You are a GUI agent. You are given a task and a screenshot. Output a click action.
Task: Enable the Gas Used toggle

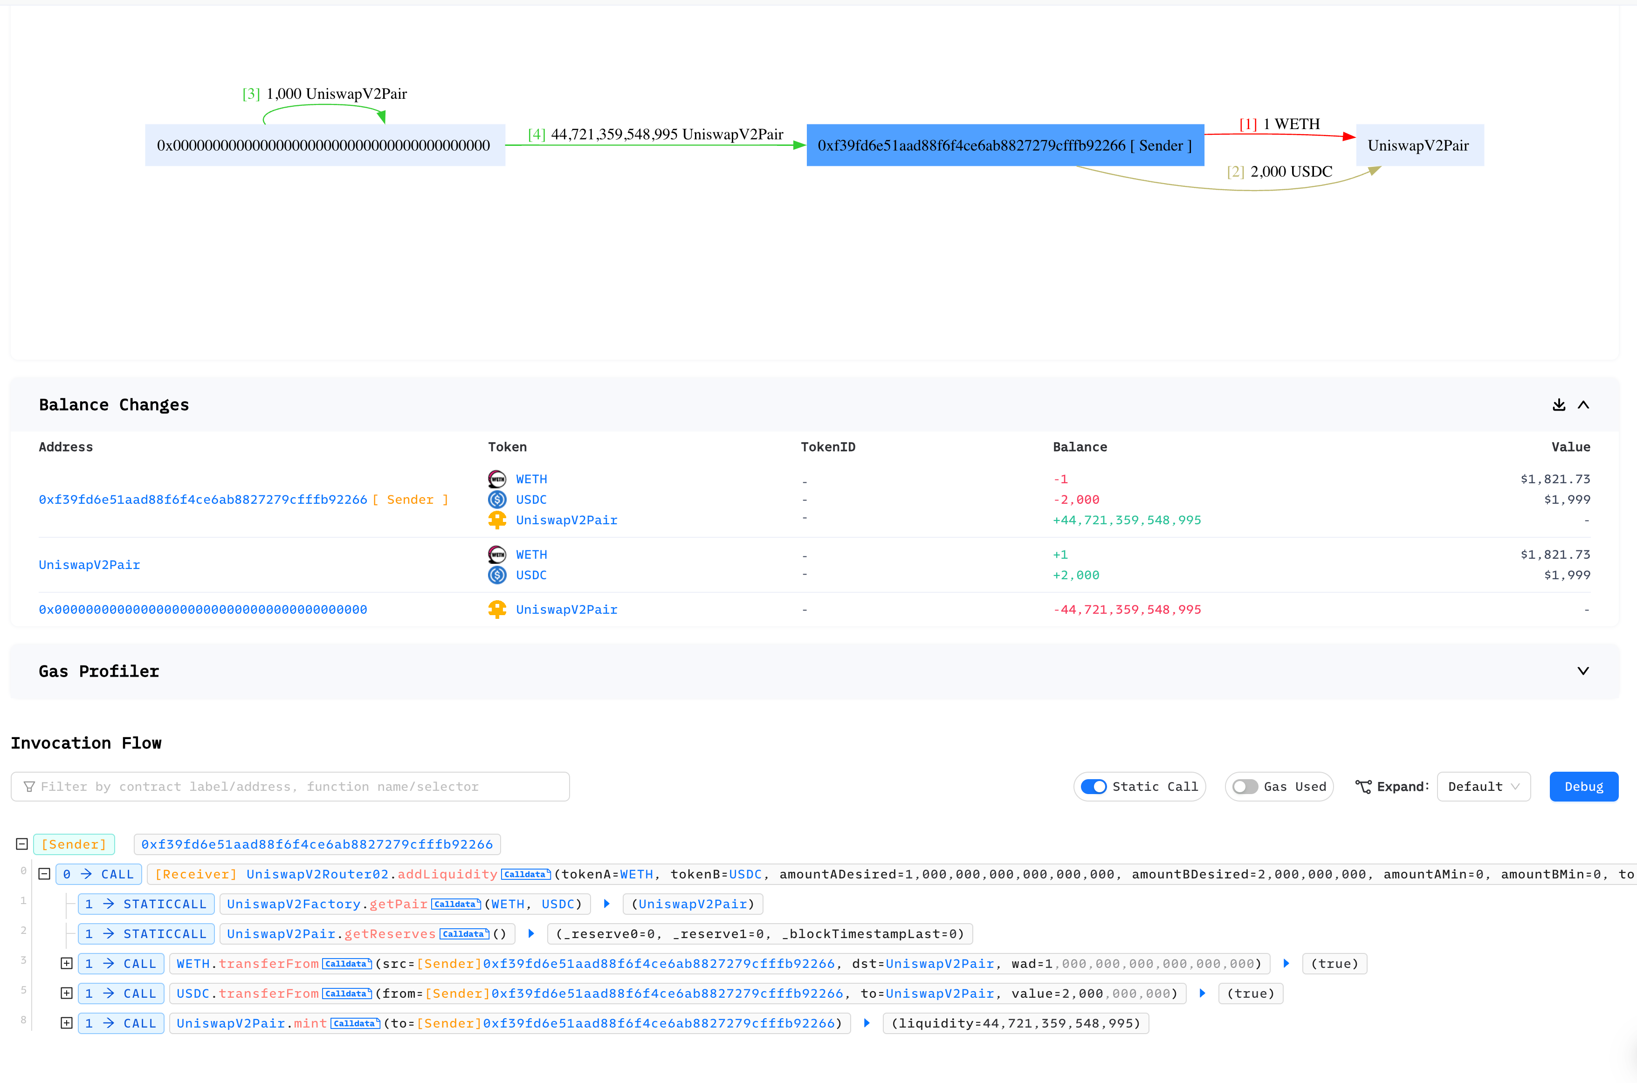tap(1245, 786)
